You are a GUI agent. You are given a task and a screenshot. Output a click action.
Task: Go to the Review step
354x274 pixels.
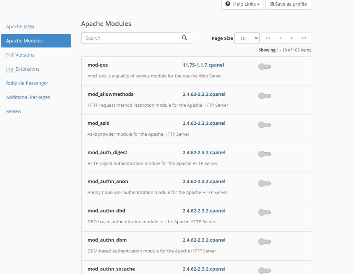(13, 111)
